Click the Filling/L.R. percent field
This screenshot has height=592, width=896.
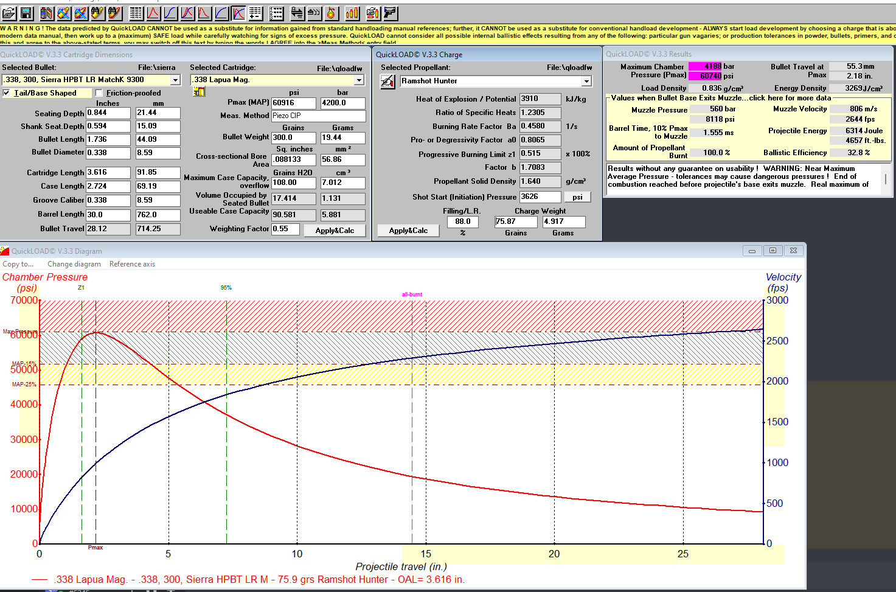pos(463,222)
